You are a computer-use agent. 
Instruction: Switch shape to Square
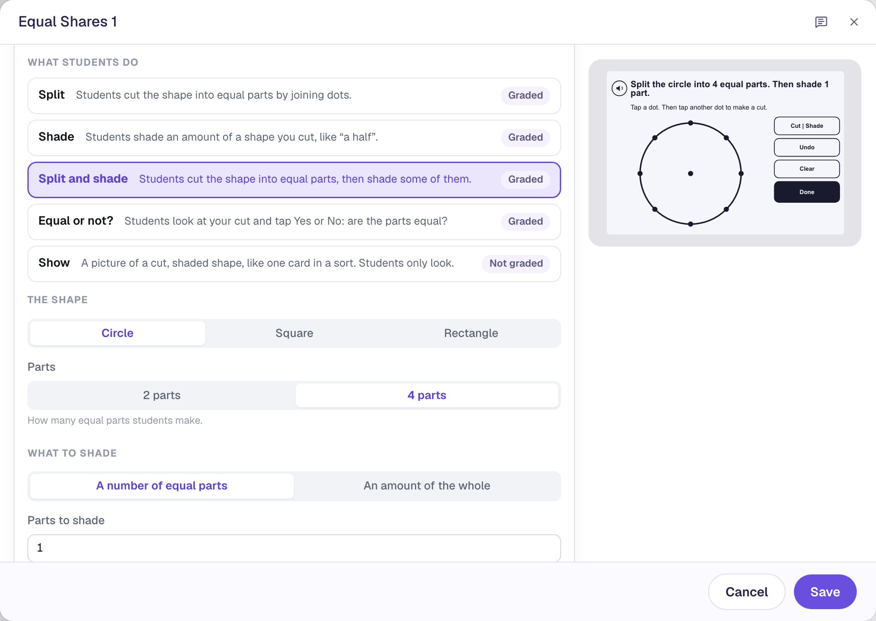pyautogui.click(x=294, y=333)
